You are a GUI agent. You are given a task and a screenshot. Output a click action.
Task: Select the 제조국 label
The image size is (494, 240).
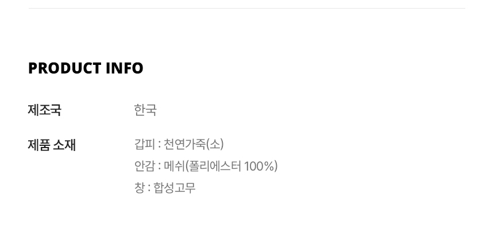[x=44, y=110]
